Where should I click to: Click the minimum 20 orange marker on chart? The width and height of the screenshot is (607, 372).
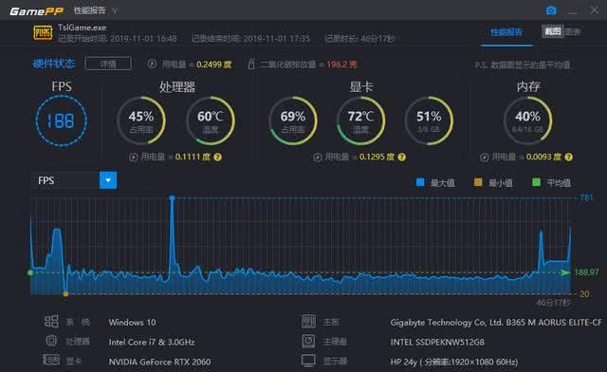click(x=65, y=294)
